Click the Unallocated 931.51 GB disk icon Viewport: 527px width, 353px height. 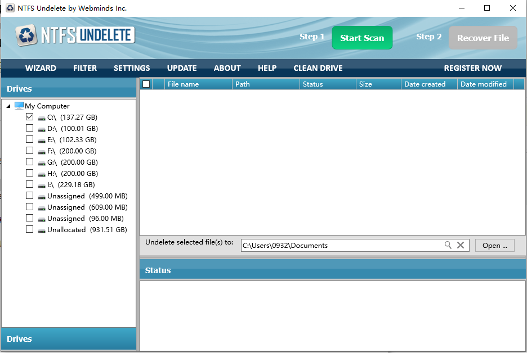[42, 230]
